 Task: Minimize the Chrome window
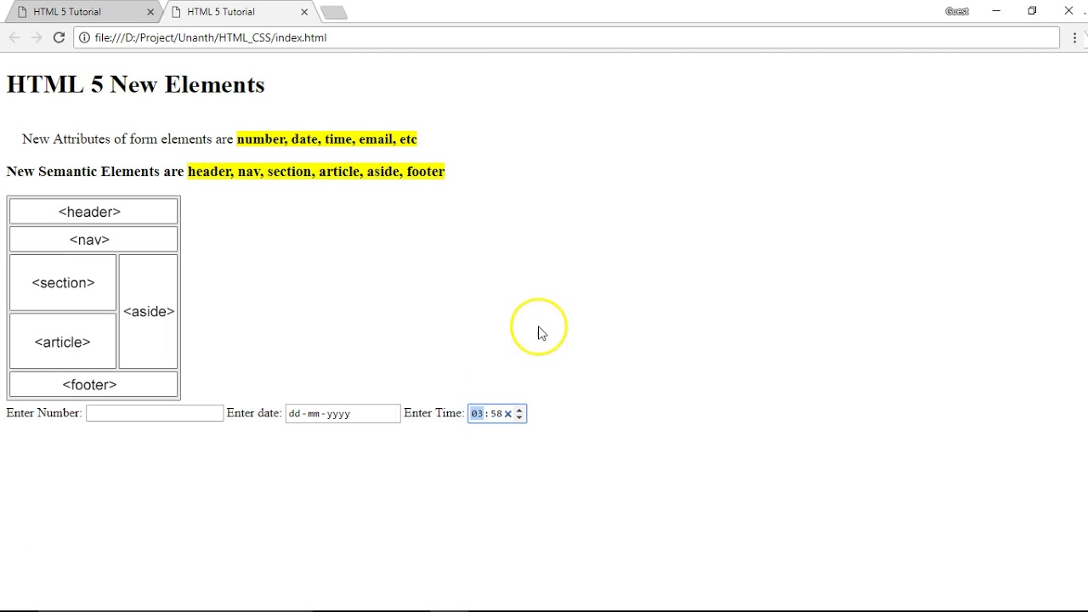[x=996, y=11]
